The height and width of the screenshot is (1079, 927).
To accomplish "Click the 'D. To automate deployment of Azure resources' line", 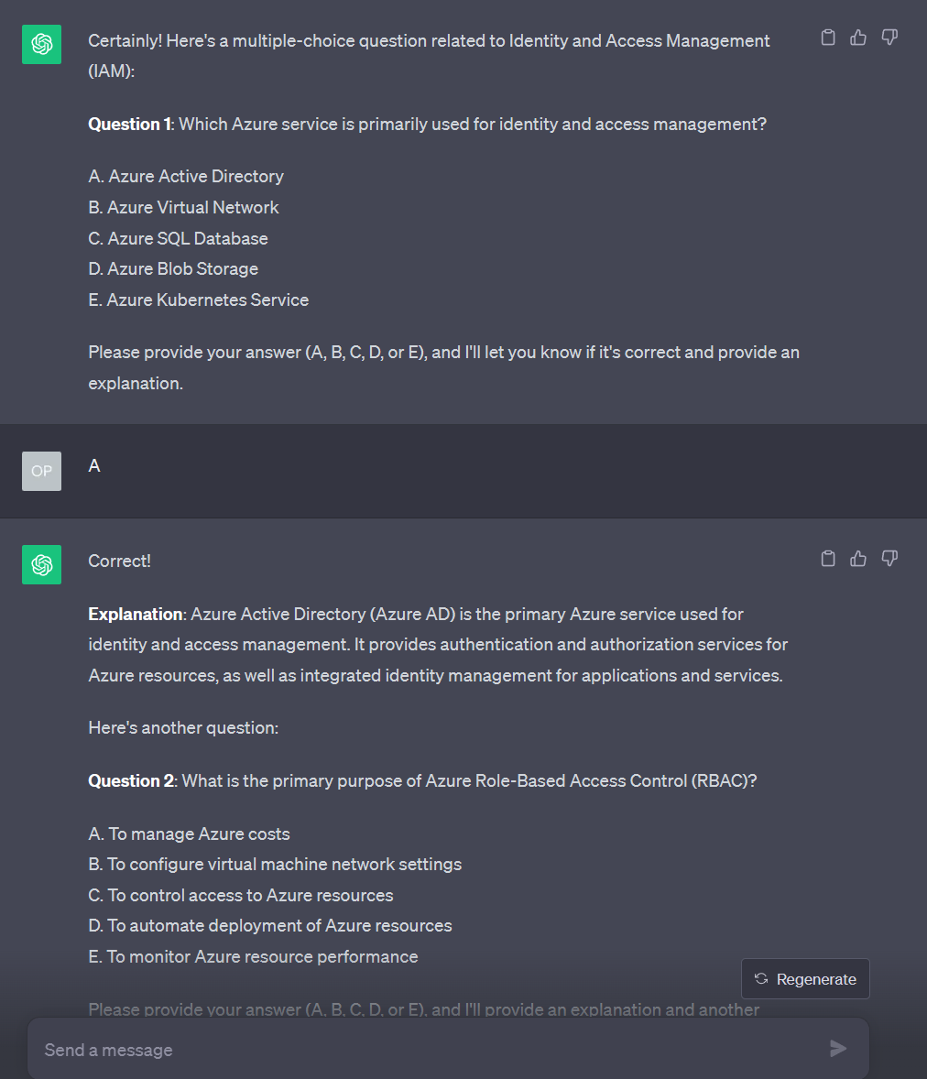I will point(270,925).
